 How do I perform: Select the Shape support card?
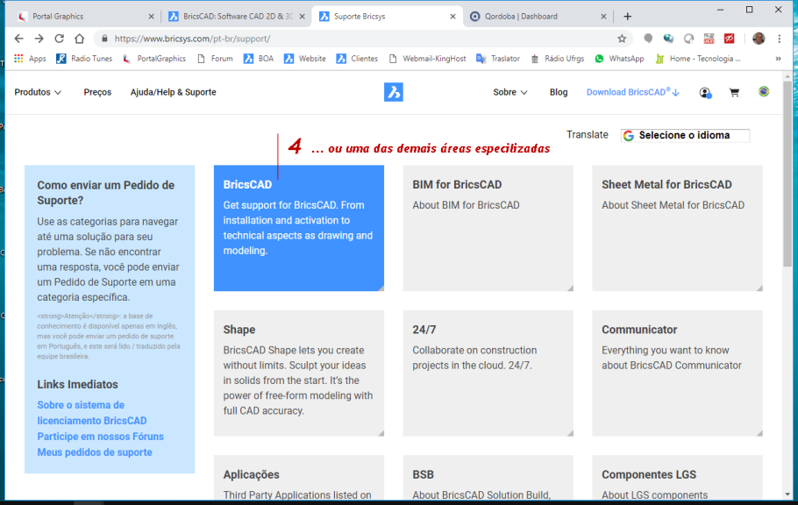[x=299, y=373]
